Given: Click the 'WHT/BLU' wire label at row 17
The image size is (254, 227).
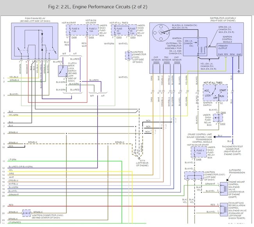Looking at the screenshot, I should coord(13,184).
